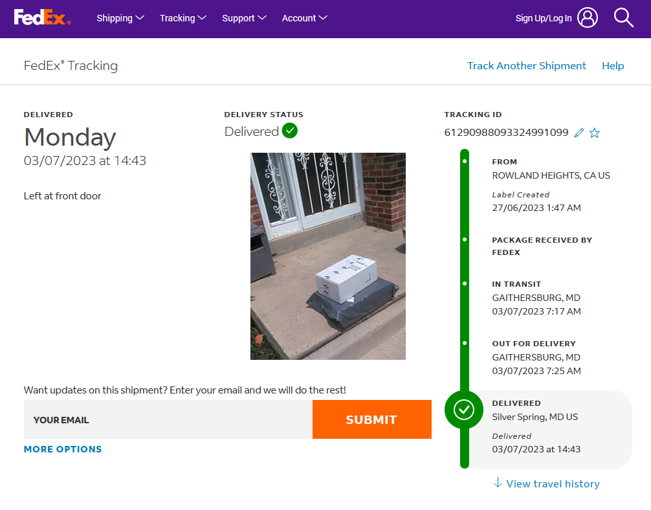651x510 pixels.
Task: Focus the Your Email input field
Action: coord(168,419)
